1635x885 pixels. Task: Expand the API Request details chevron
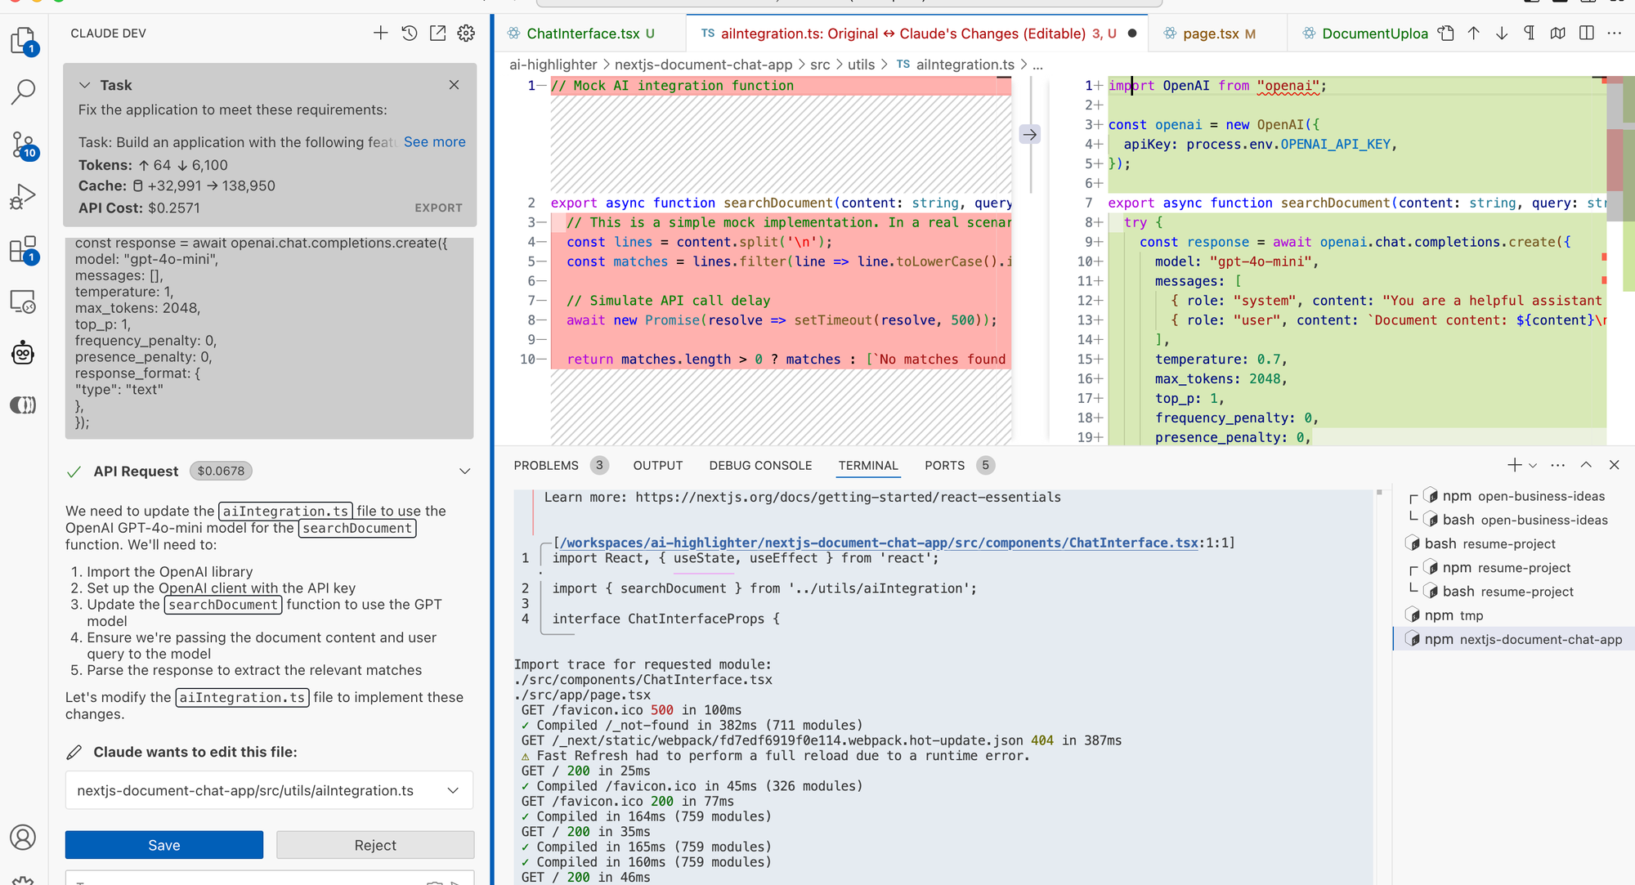(464, 472)
